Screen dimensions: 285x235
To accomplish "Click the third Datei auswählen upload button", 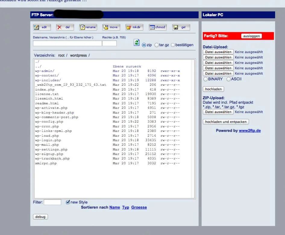I will 218,63.
